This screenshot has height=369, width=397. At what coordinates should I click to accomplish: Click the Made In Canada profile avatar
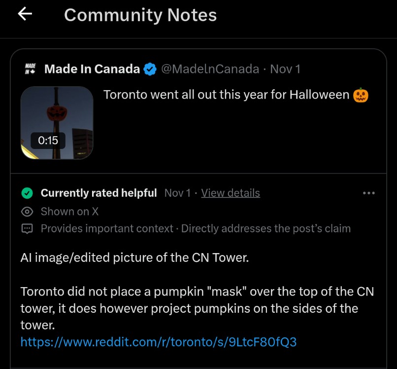pos(30,69)
